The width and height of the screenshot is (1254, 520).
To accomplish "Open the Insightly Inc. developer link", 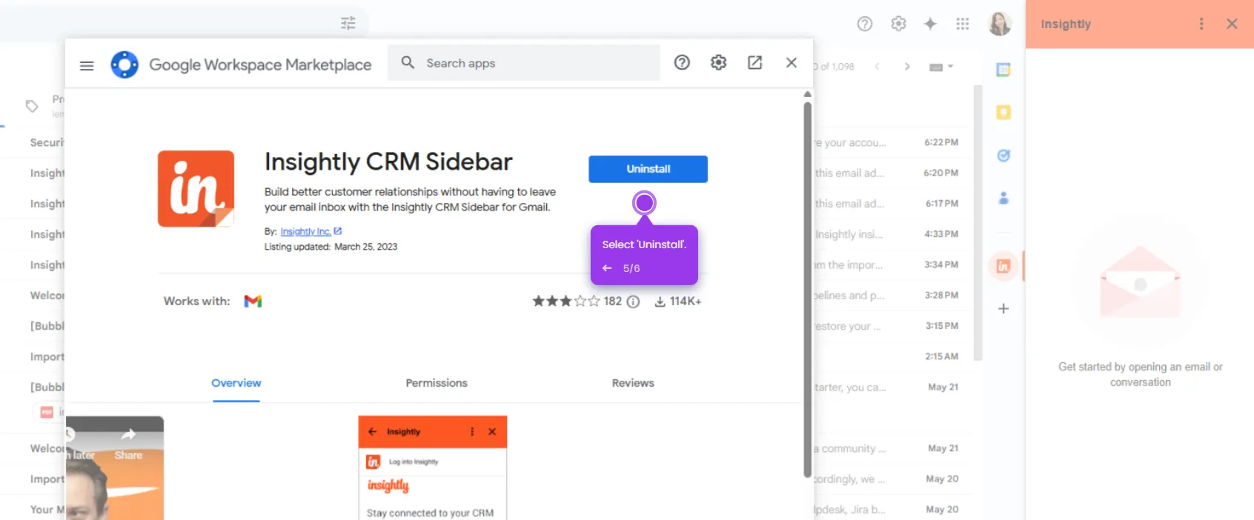I will (x=311, y=231).
